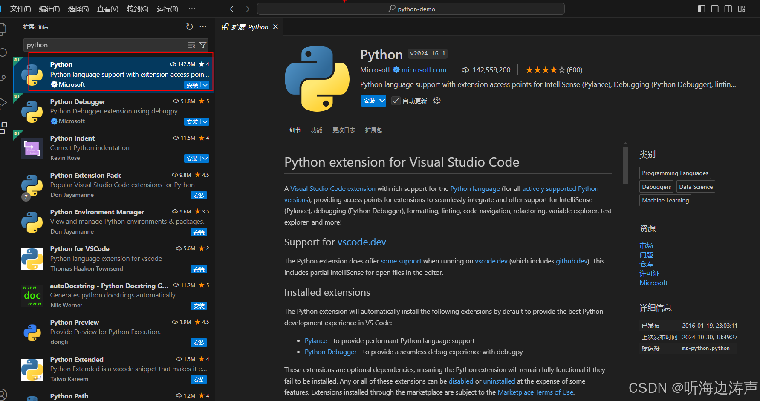Switch to the 扩展包 tab

(373, 130)
